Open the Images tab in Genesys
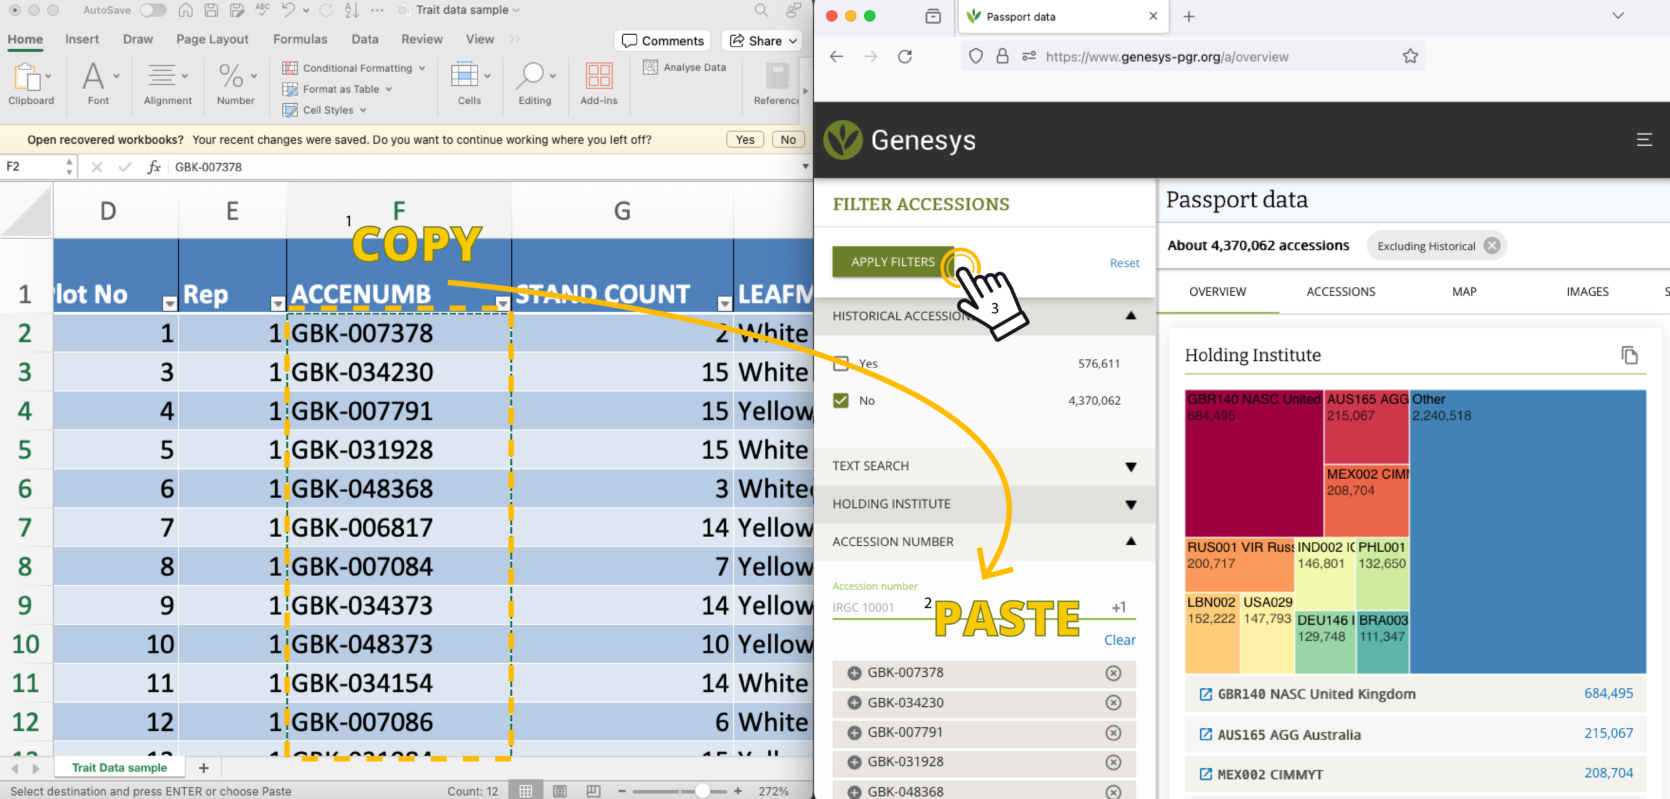The image size is (1670, 799). (1587, 292)
